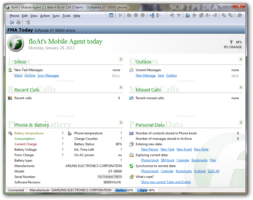Click the greyed phone icon with return arrow
Image resolution: width=253 pixels, height=200 pixels.
(x=27, y=22)
